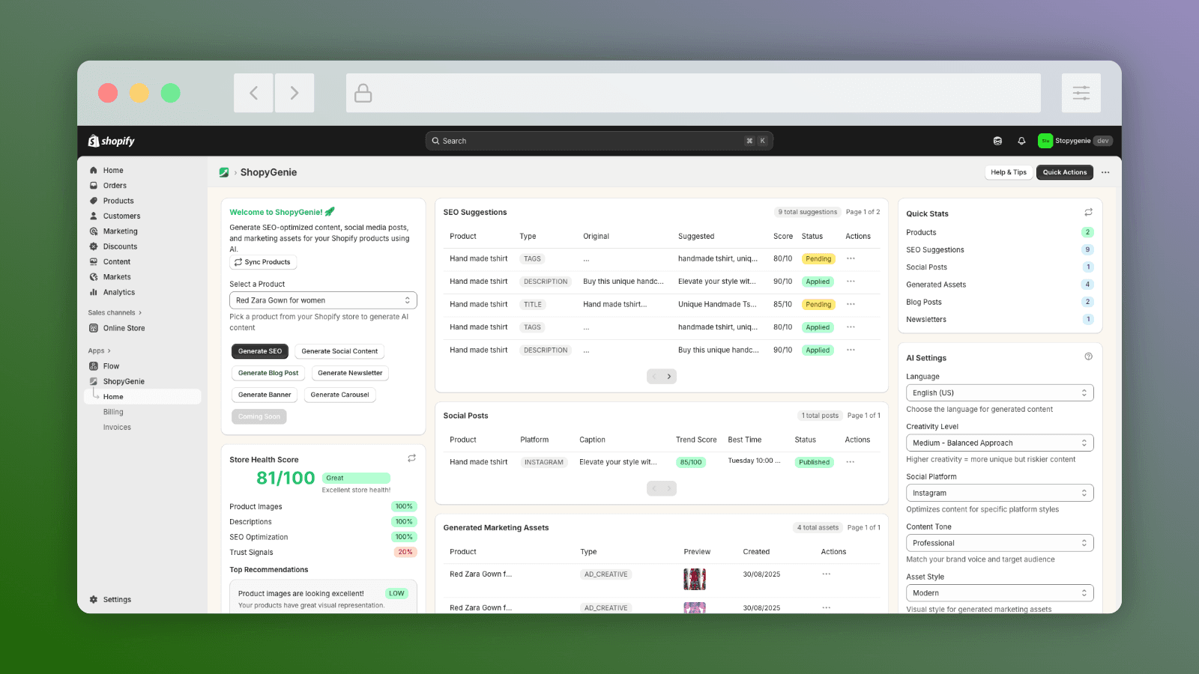1199x674 pixels.
Task: Click the Sync Products button
Action: [x=263, y=262]
